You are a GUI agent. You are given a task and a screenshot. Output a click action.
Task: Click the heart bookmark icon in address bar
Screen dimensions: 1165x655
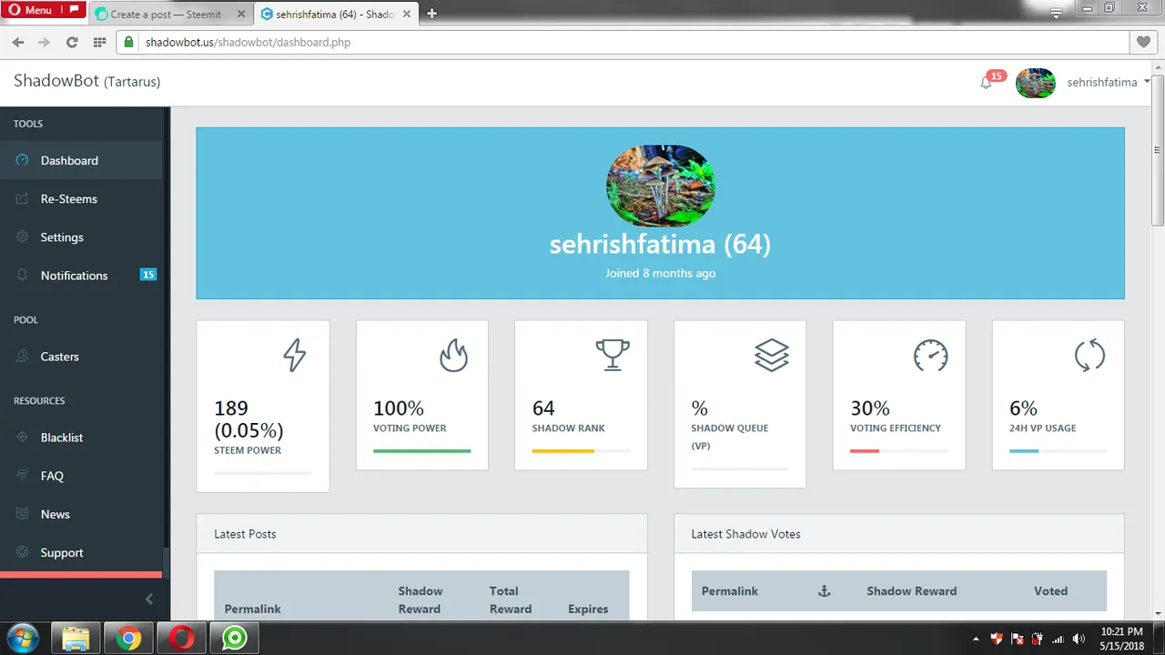pos(1144,42)
